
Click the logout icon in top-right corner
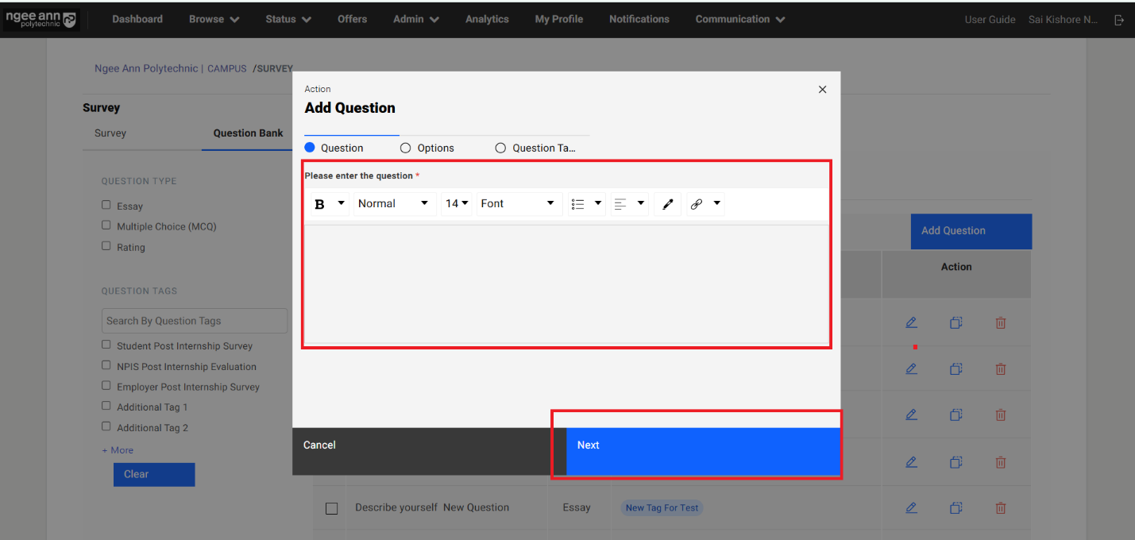click(x=1119, y=20)
